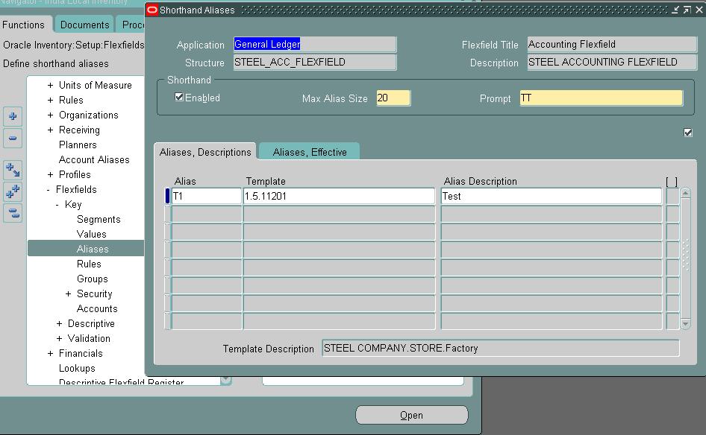The width and height of the screenshot is (706, 435).
Task: Expand the Descriptive flexfields node
Action: [60, 323]
